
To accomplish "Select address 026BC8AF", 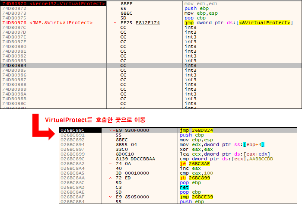I will click(x=72, y=197).
